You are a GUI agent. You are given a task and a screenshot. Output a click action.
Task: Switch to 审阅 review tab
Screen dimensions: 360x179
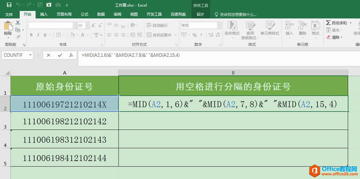coord(117,15)
